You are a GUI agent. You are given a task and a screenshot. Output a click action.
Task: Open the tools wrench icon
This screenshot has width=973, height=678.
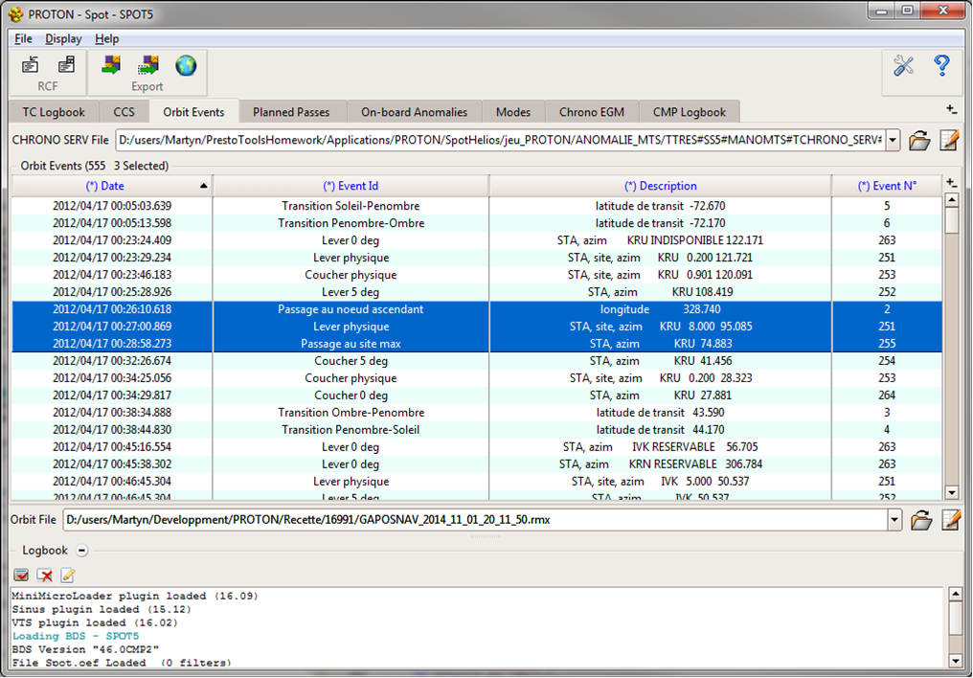[x=901, y=65]
